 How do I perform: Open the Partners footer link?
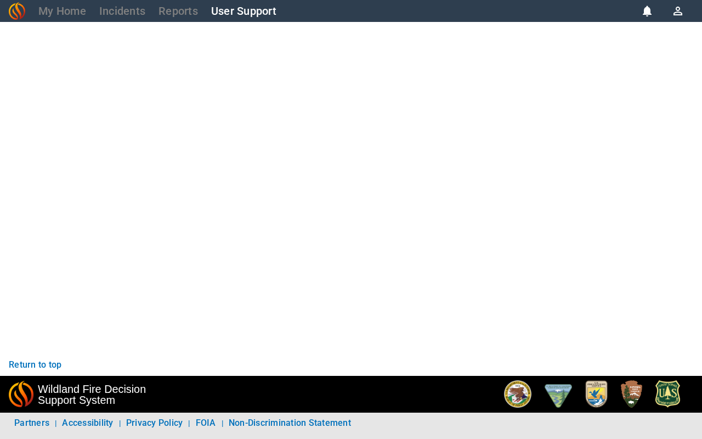pyautogui.click(x=32, y=423)
